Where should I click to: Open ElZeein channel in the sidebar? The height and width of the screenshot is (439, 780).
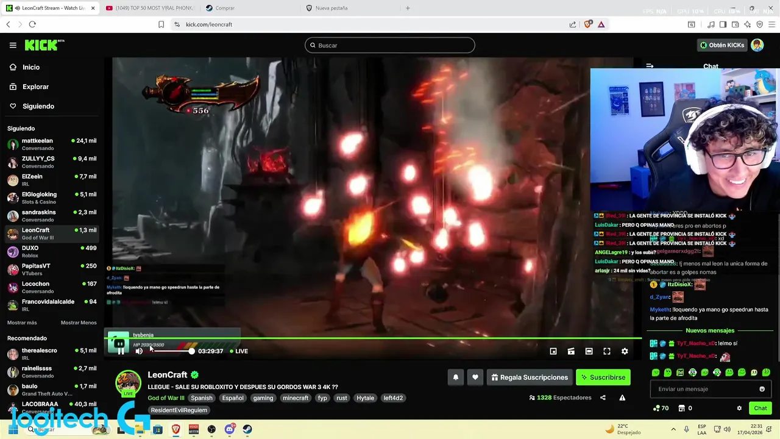[52, 180]
